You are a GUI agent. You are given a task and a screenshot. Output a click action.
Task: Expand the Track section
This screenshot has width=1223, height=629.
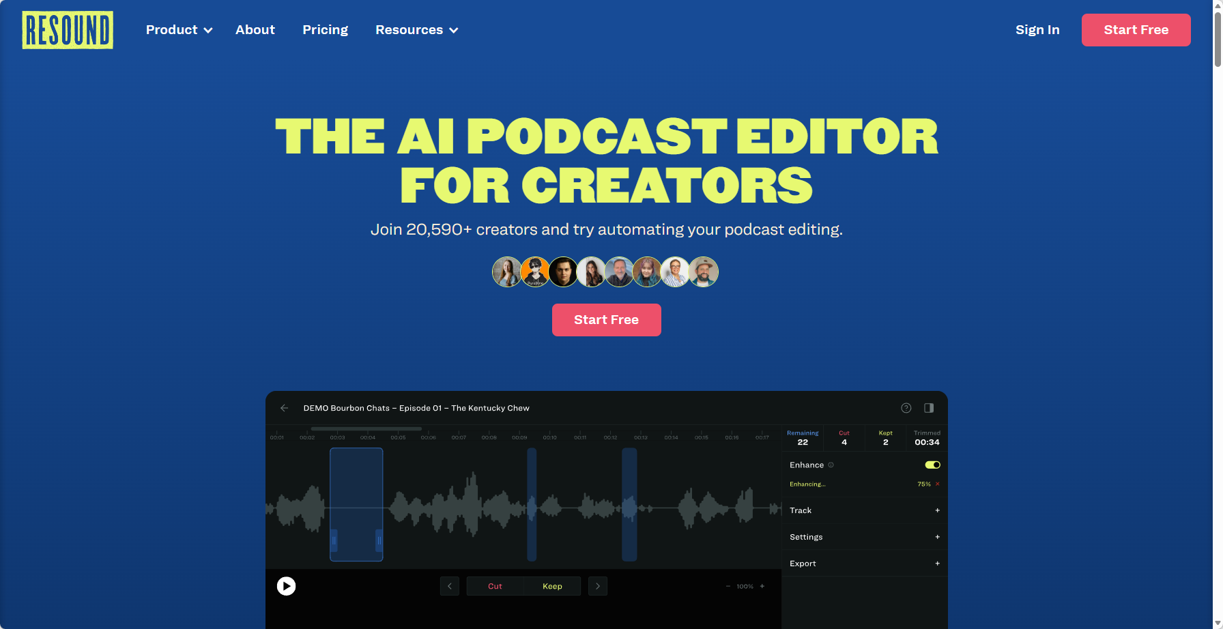[x=865, y=510]
